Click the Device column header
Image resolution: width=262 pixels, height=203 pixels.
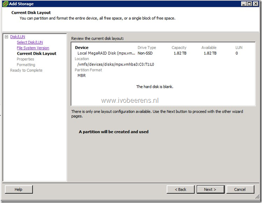tap(82, 48)
